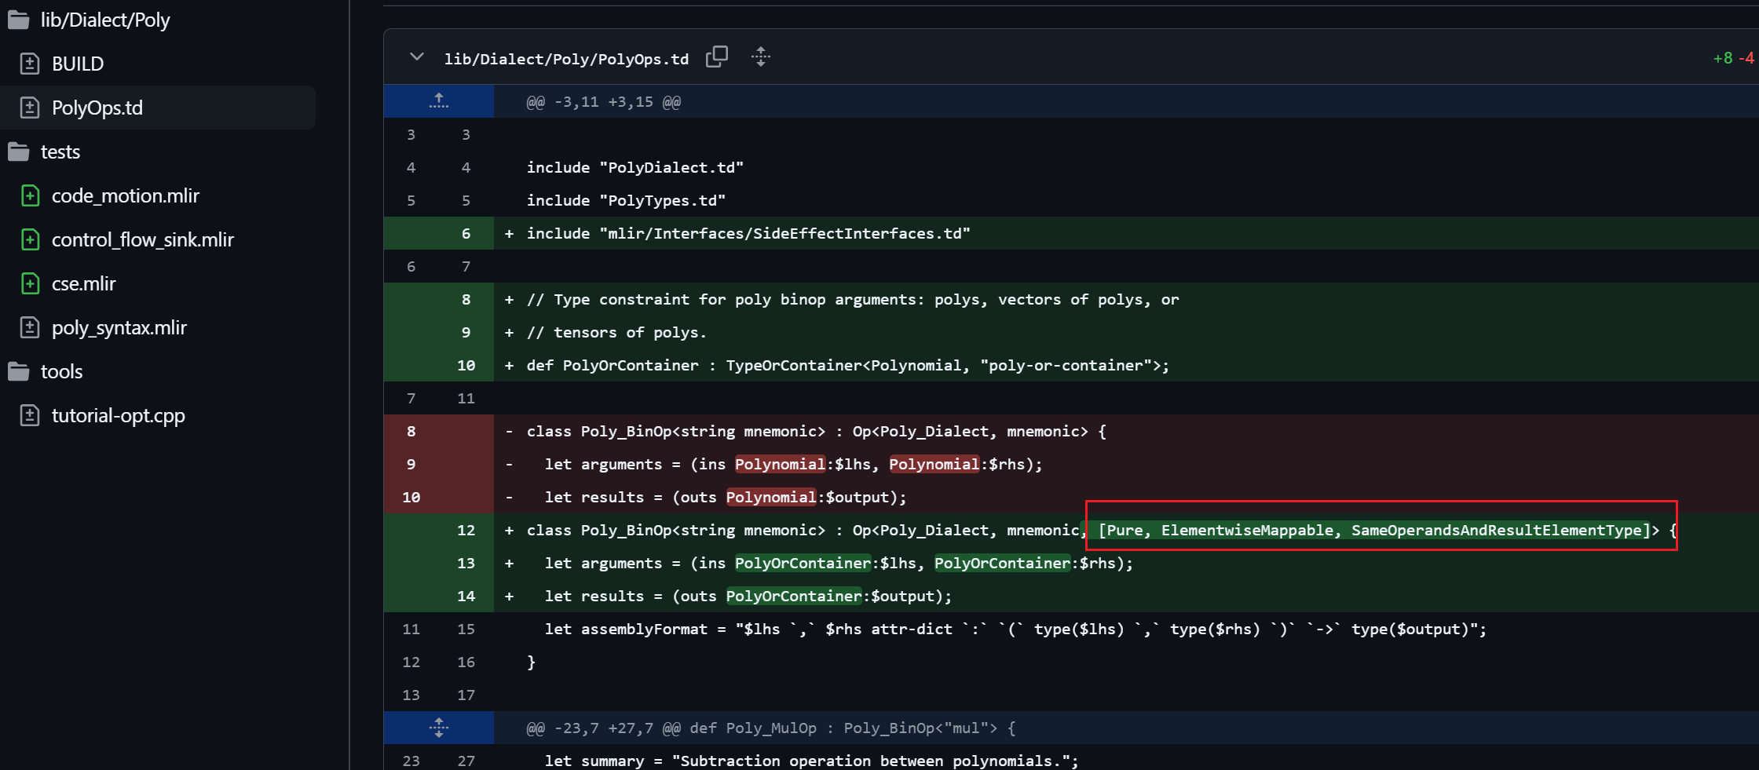Open BUILD file in file tree
Viewport: 1759px width, 770px height.
coord(78,64)
